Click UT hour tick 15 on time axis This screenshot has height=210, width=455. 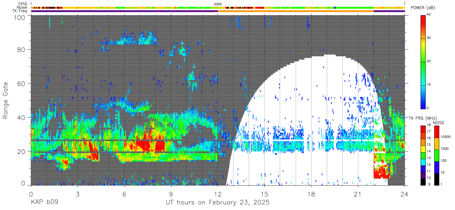pyautogui.click(x=265, y=193)
